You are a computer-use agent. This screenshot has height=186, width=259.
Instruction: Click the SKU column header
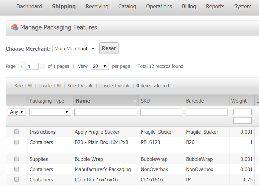coord(145,101)
